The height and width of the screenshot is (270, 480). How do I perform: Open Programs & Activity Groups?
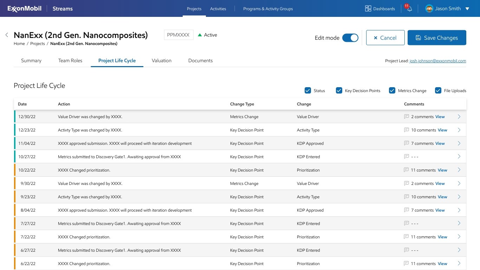click(268, 9)
